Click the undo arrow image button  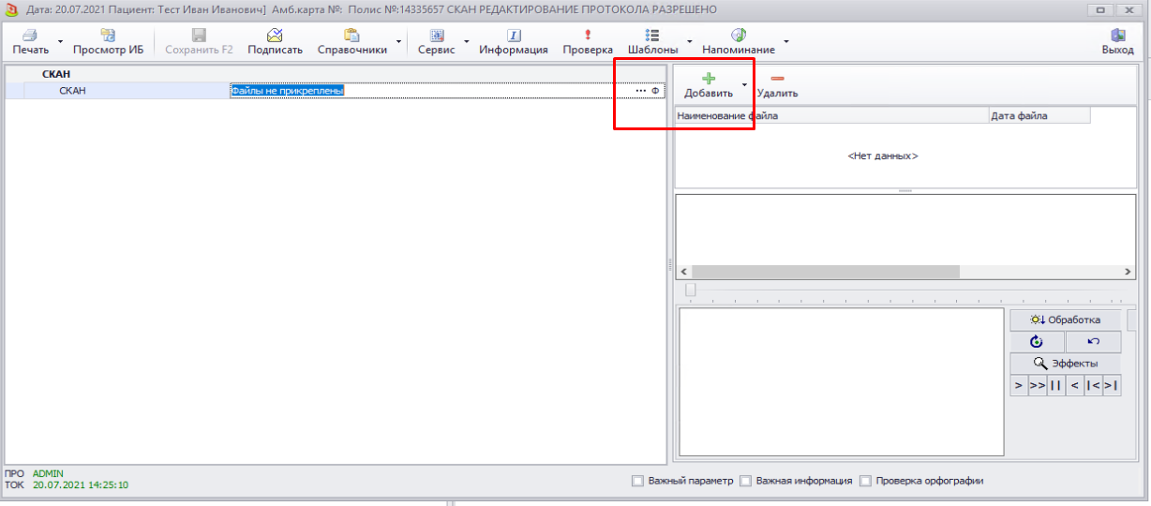coord(1093,342)
